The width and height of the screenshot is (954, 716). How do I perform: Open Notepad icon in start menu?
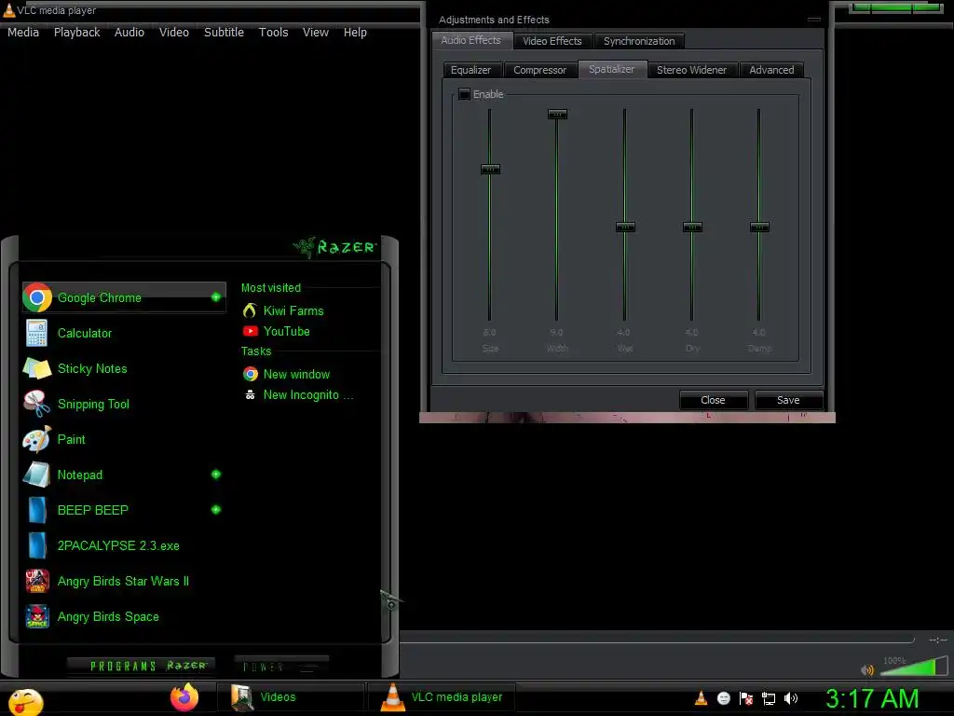(36, 475)
